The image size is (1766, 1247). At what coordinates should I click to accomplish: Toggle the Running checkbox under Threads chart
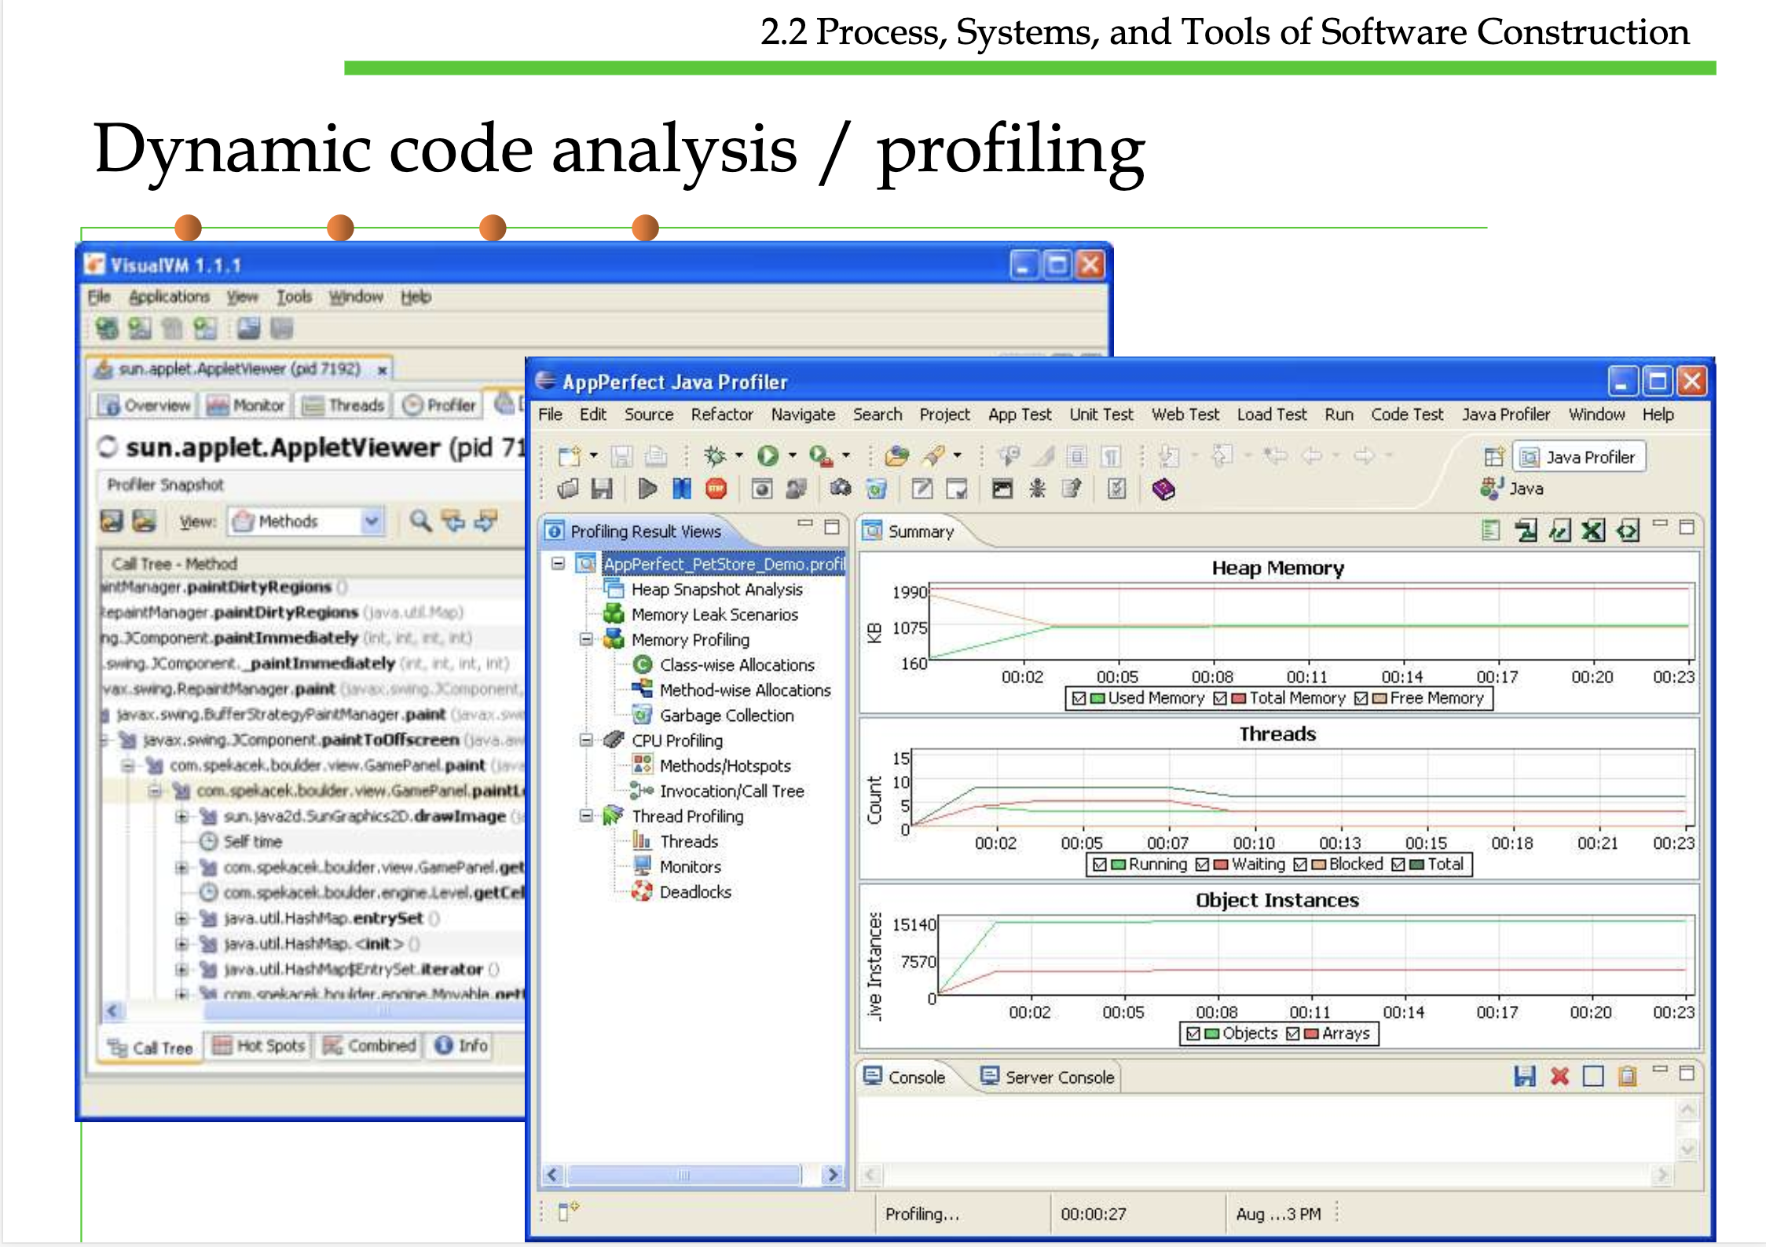click(x=1100, y=864)
